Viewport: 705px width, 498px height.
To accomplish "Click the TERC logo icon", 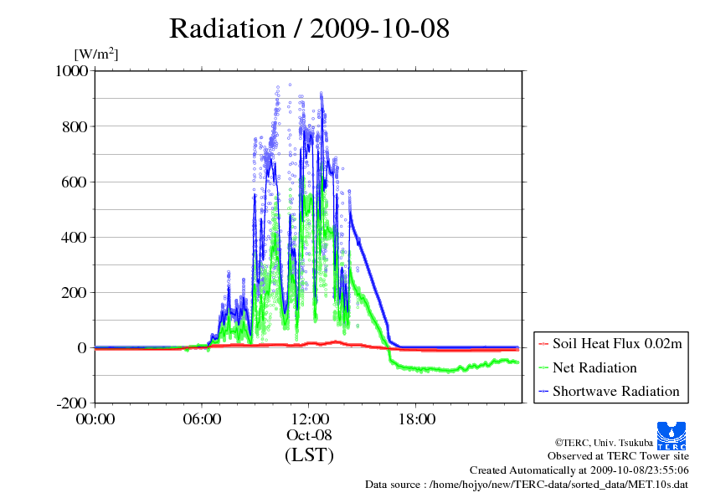I will tap(672, 436).
